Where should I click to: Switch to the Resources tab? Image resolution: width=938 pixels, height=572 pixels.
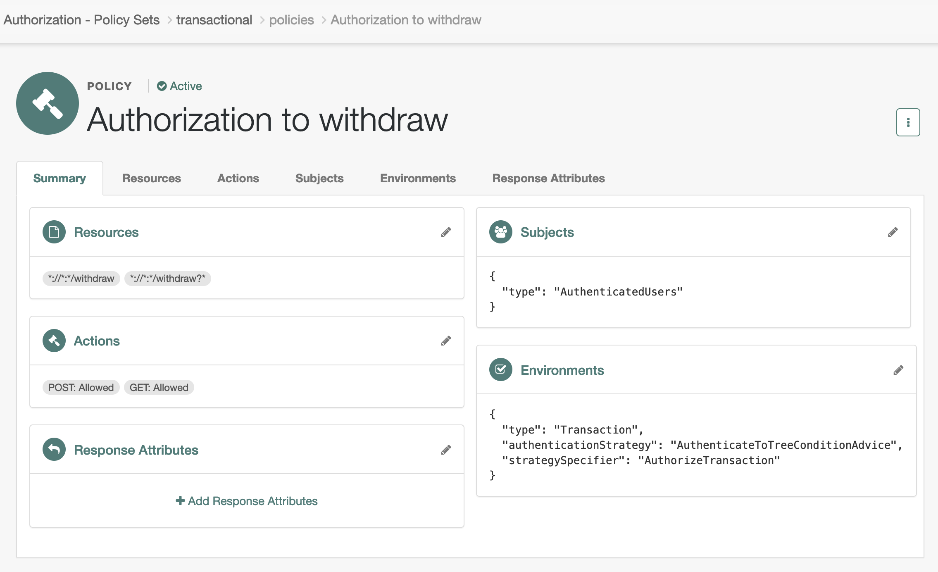pyautogui.click(x=151, y=178)
